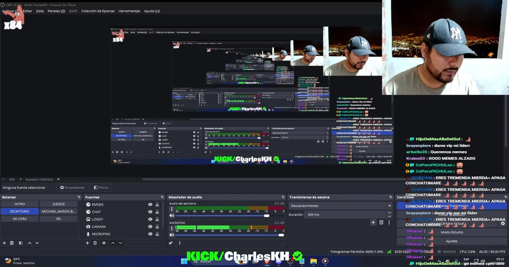Open Audio del escritorio options dots
Image resolution: width=509 pixels, height=267 pixels.
click(x=172, y=210)
